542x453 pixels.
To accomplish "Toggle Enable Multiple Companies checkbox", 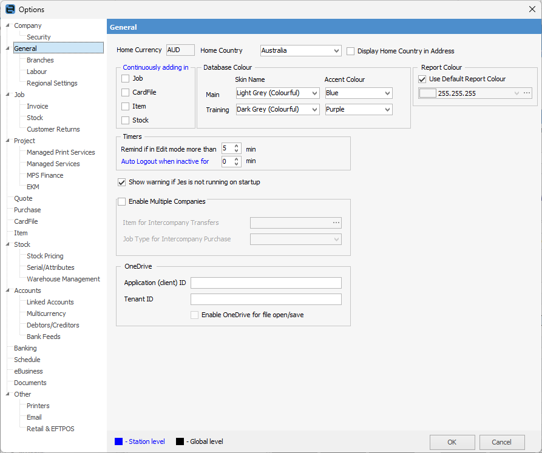I will 121,201.
